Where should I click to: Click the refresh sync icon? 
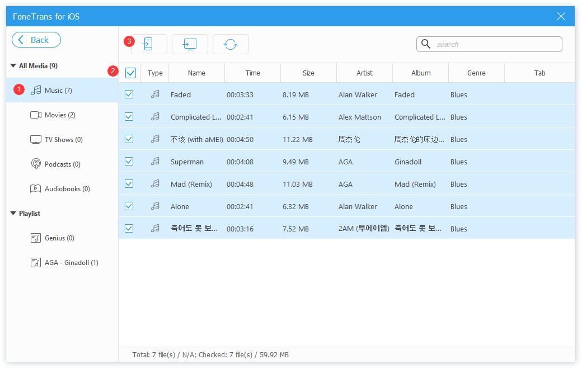231,44
